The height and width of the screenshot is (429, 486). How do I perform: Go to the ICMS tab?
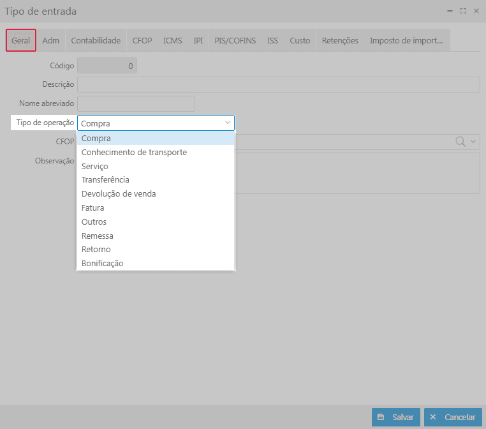click(x=172, y=40)
